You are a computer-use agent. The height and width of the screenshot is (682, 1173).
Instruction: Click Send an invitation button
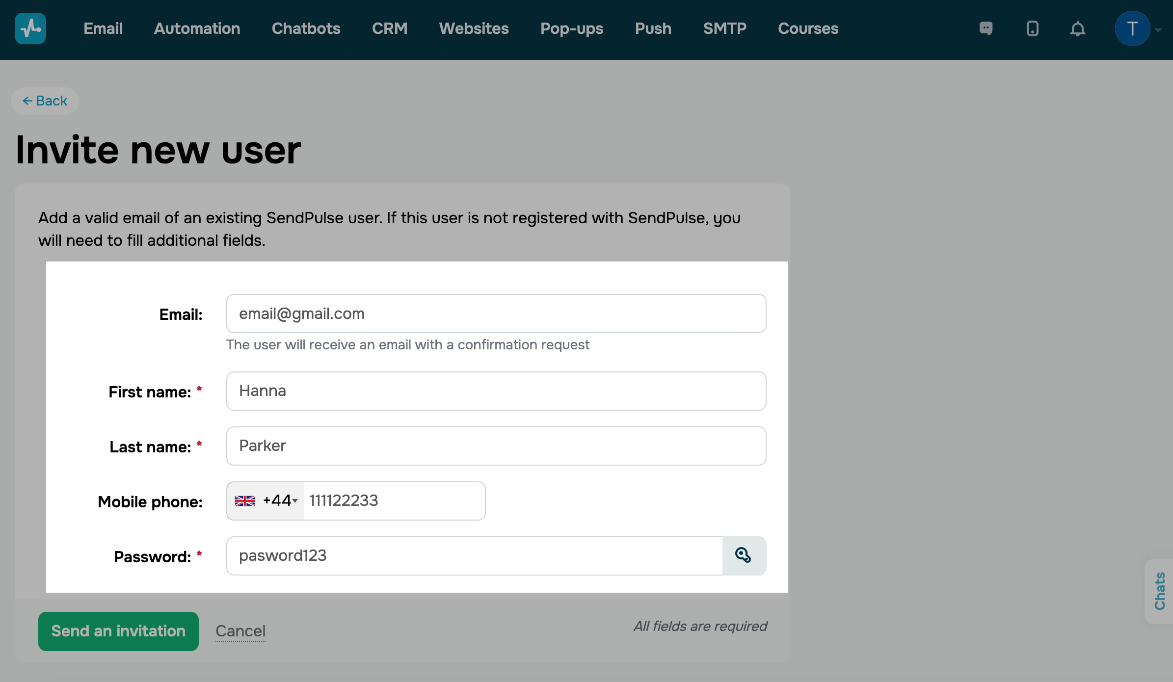[118, 631]
